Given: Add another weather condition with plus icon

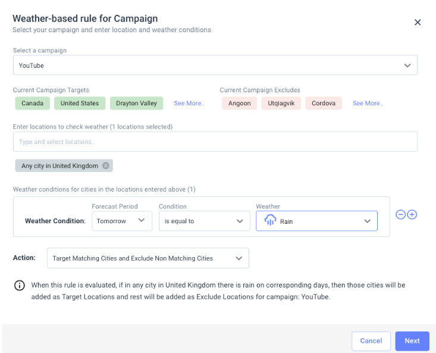Looking at the screenshot, I should click(412, 214).
